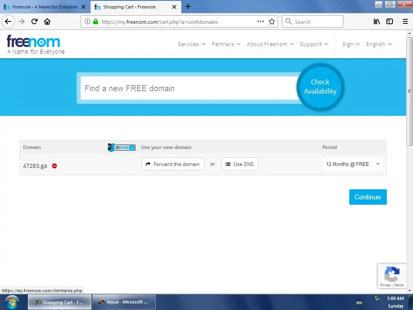Click the URL address bar

click(179, 22)
